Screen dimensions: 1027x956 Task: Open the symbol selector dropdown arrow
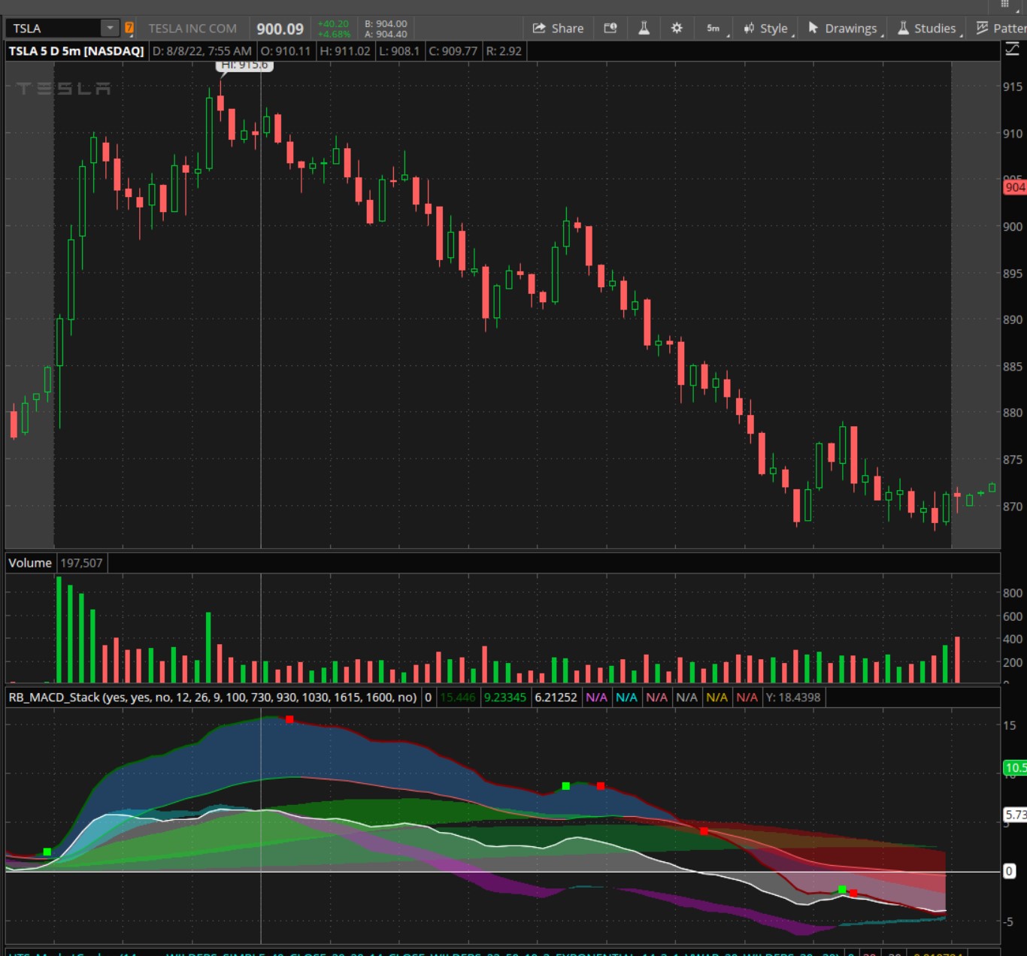pyautogui.click(x=111, y=29)
